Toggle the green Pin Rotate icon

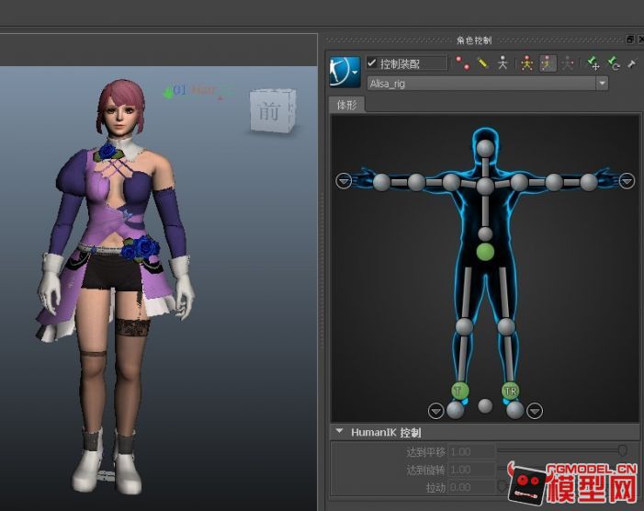pos(613,63)
